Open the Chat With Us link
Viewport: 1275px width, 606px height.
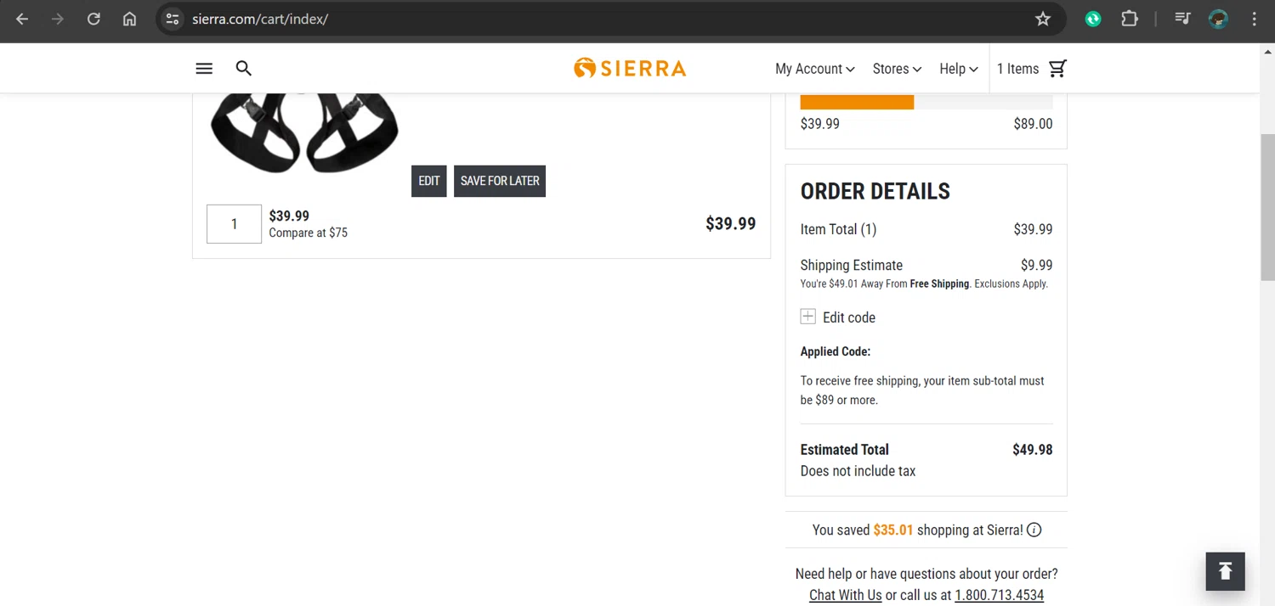click(x=845, y=595)
